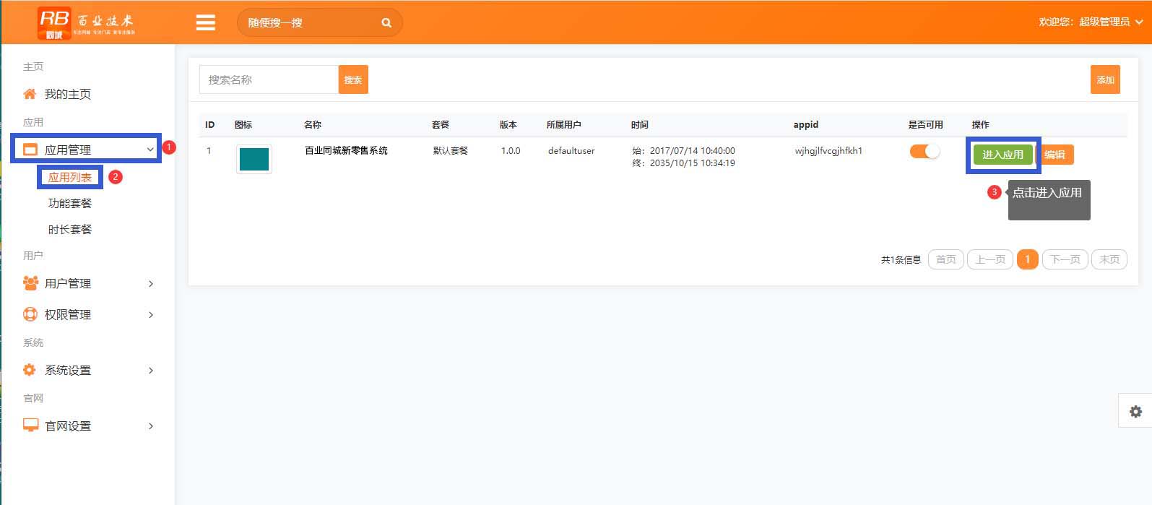1152x505 pixels.
Task: Expand the 用户管理 submenu arrow
Action: point(150,284)
